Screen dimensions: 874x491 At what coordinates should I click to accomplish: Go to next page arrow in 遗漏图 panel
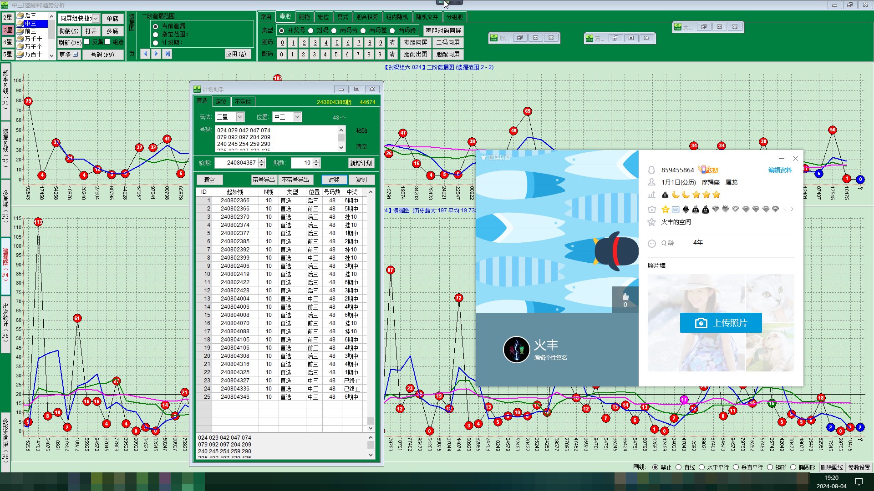coord(156,54)
